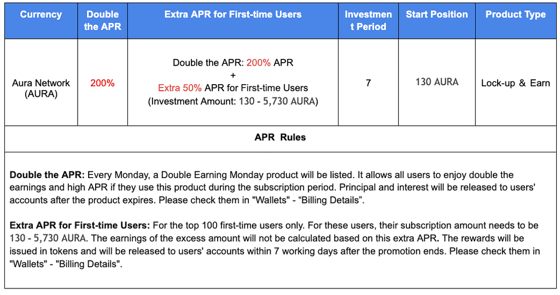Select the Lock-up & Earn cell

pyautogui.click(x=516, y=83)
